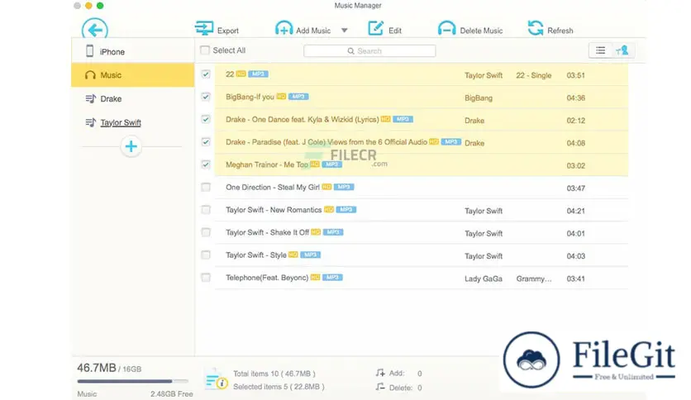
Task: Click the Grammy… album cell
Action: (x=534, y=279)
